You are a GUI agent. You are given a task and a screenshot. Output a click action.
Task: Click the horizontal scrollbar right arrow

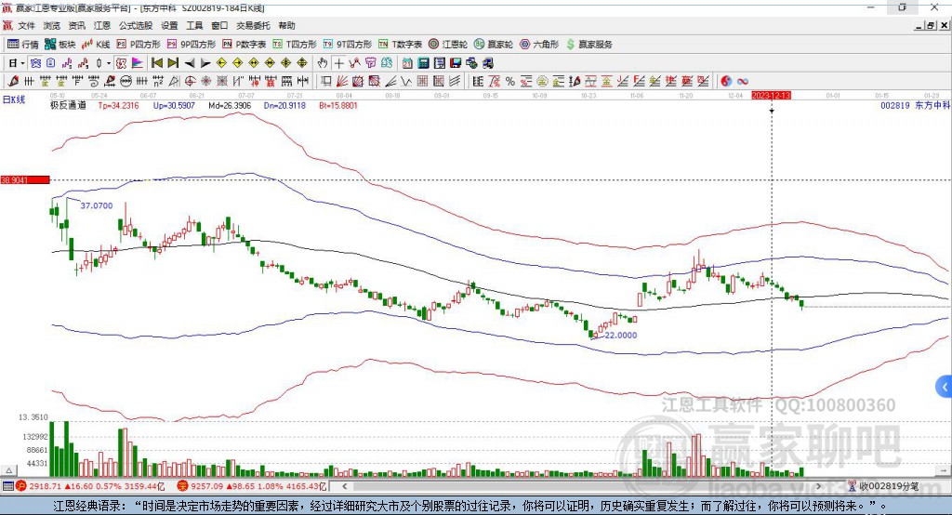[818, 486]
